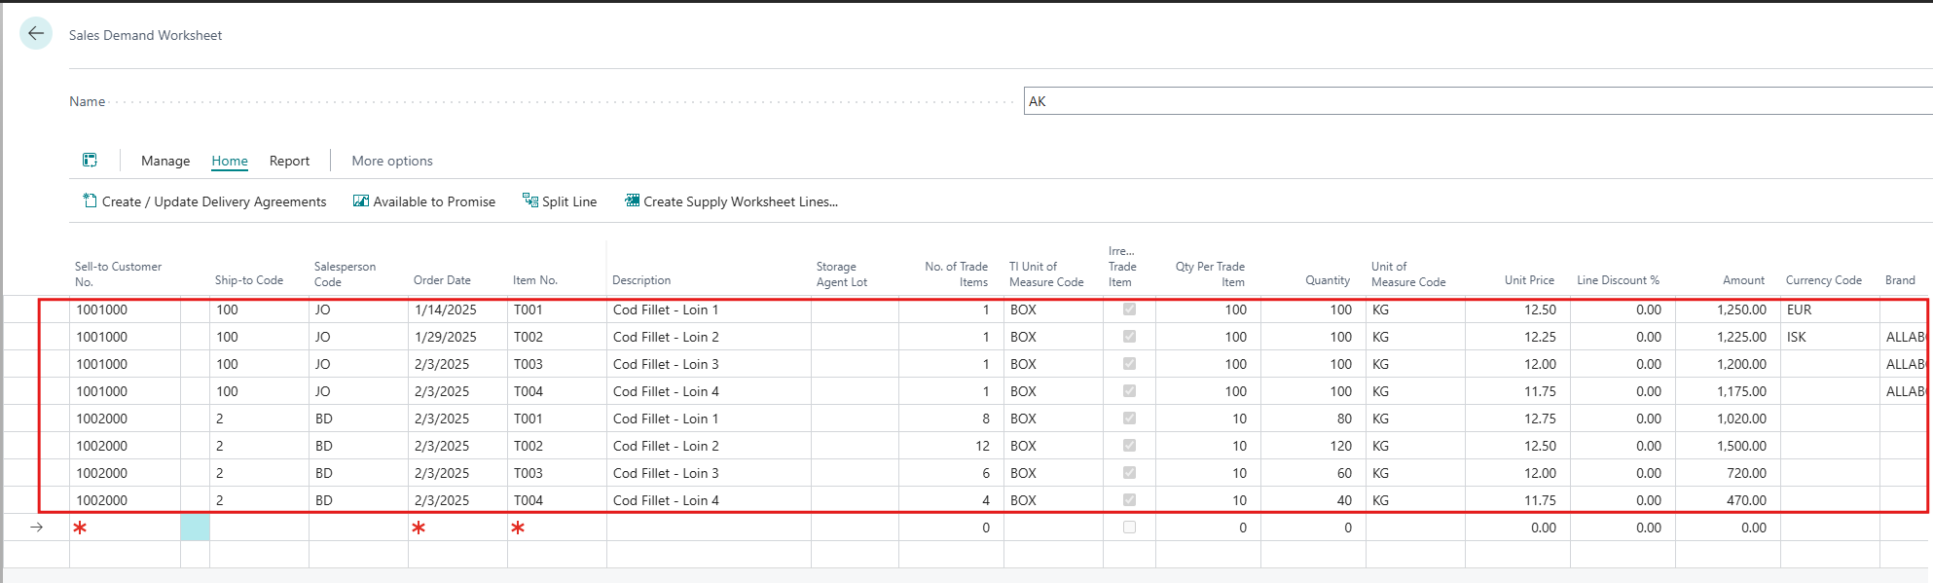1933x583 pixels.
Task: Select the highlighted cell in the new row
Action: (195, 528)
